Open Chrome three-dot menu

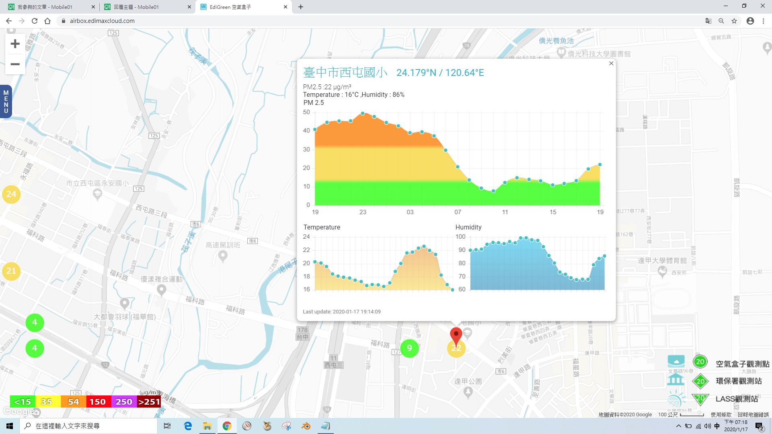pyautogui.click(x=763, y=21)
